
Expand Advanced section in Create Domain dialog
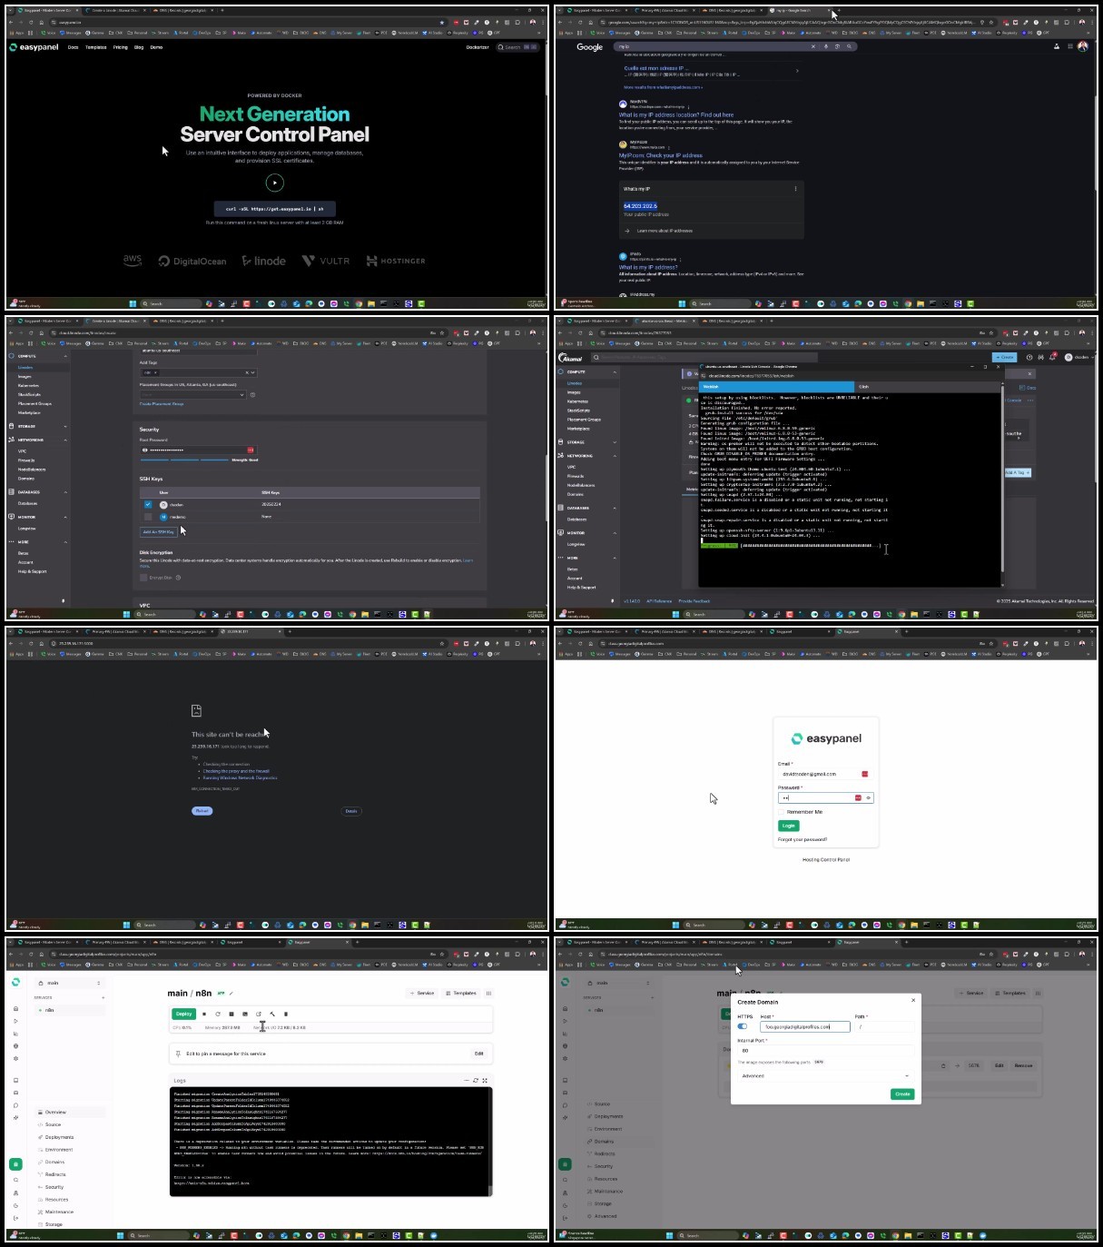[x=824, y=1076]
